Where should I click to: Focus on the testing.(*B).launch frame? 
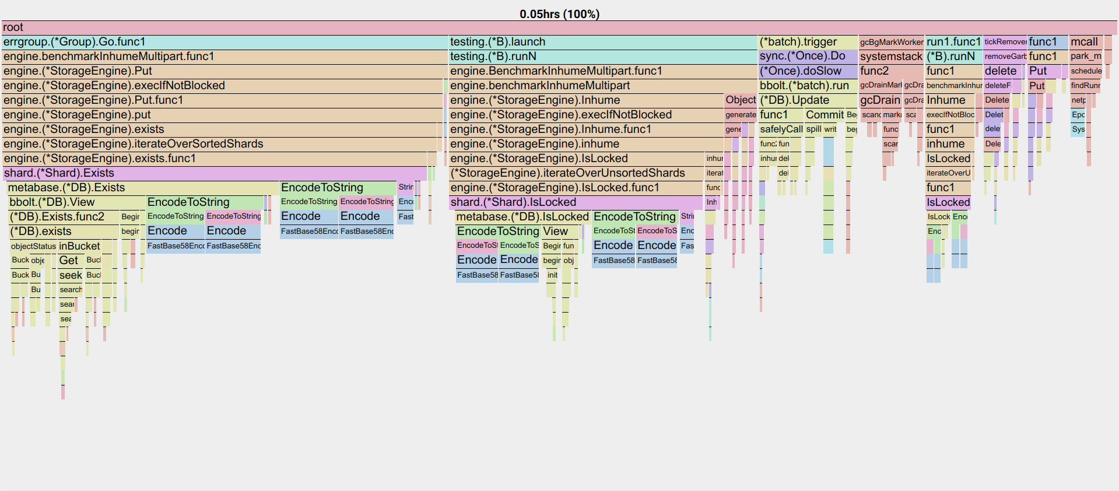click(603, 42)
